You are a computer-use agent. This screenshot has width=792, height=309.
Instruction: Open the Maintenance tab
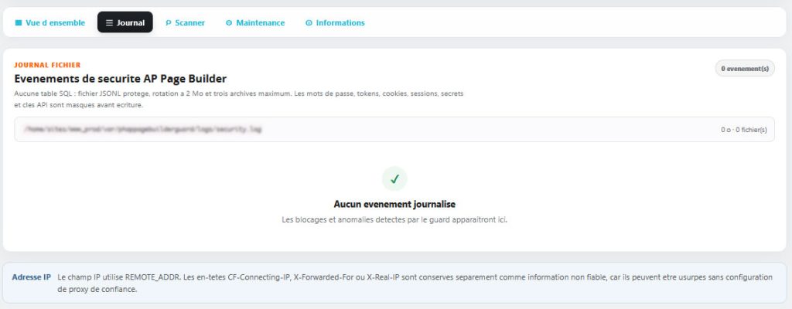tap(255, 22)
